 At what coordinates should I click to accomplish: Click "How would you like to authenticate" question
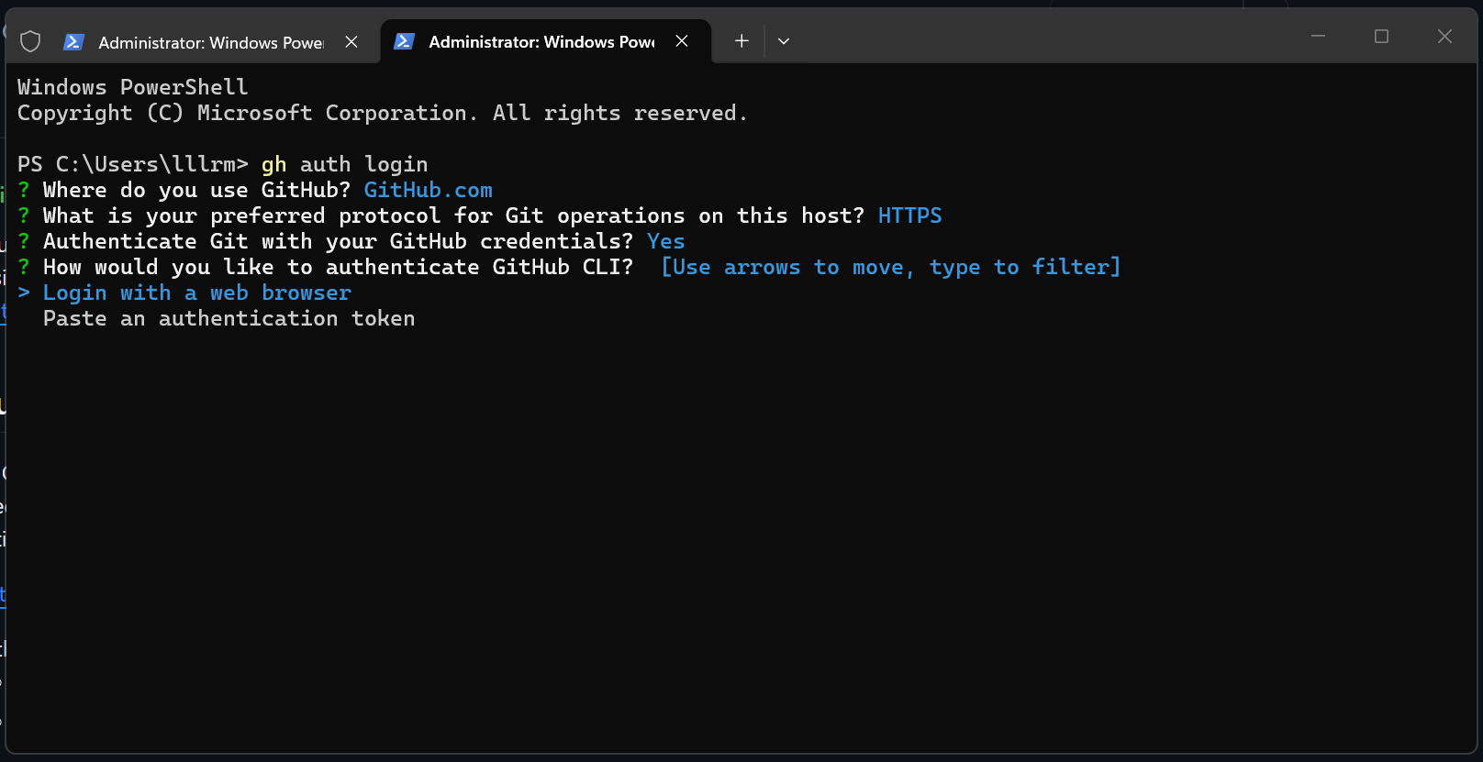point(339,267)
